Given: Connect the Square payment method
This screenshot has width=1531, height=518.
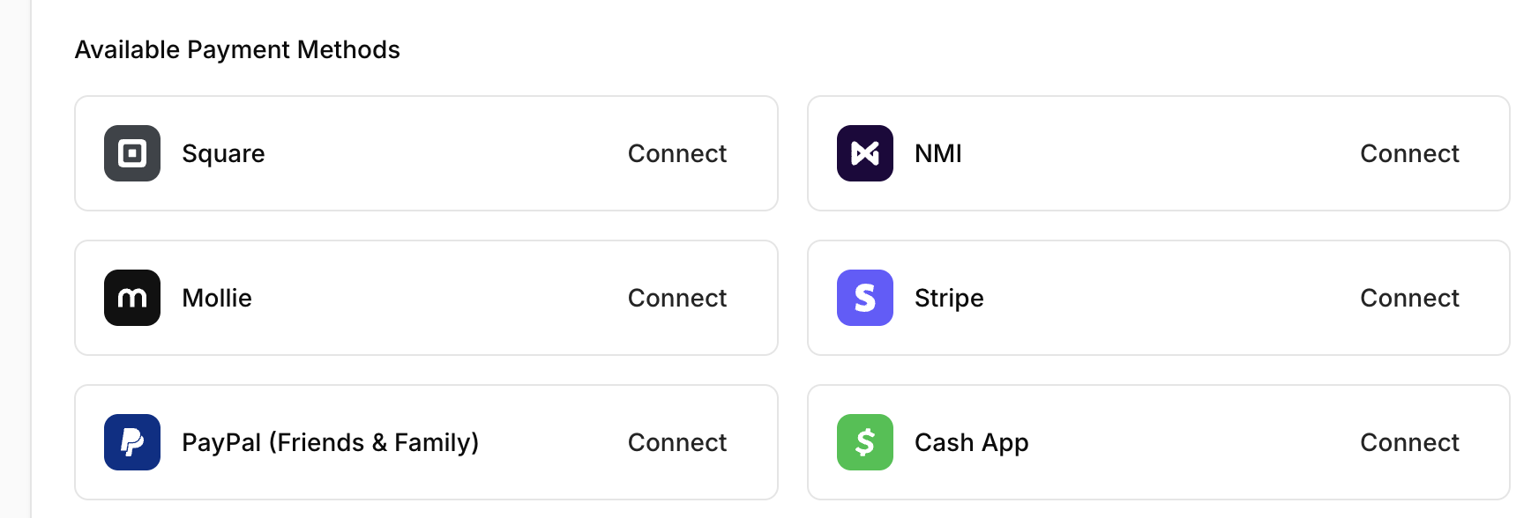Looking at the screenshot, I should (x=676, y=152).
